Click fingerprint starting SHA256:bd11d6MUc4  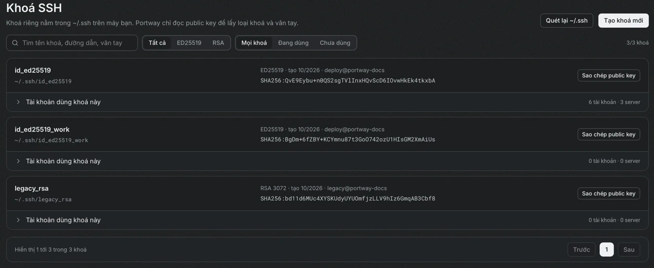pyautogui.click(x=348, y=199)
